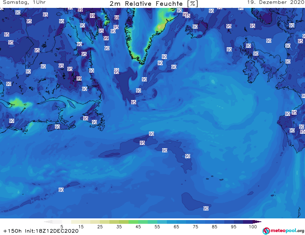Click the meteopool.org logo
The image size is (305, 235).
coord(283,231)
